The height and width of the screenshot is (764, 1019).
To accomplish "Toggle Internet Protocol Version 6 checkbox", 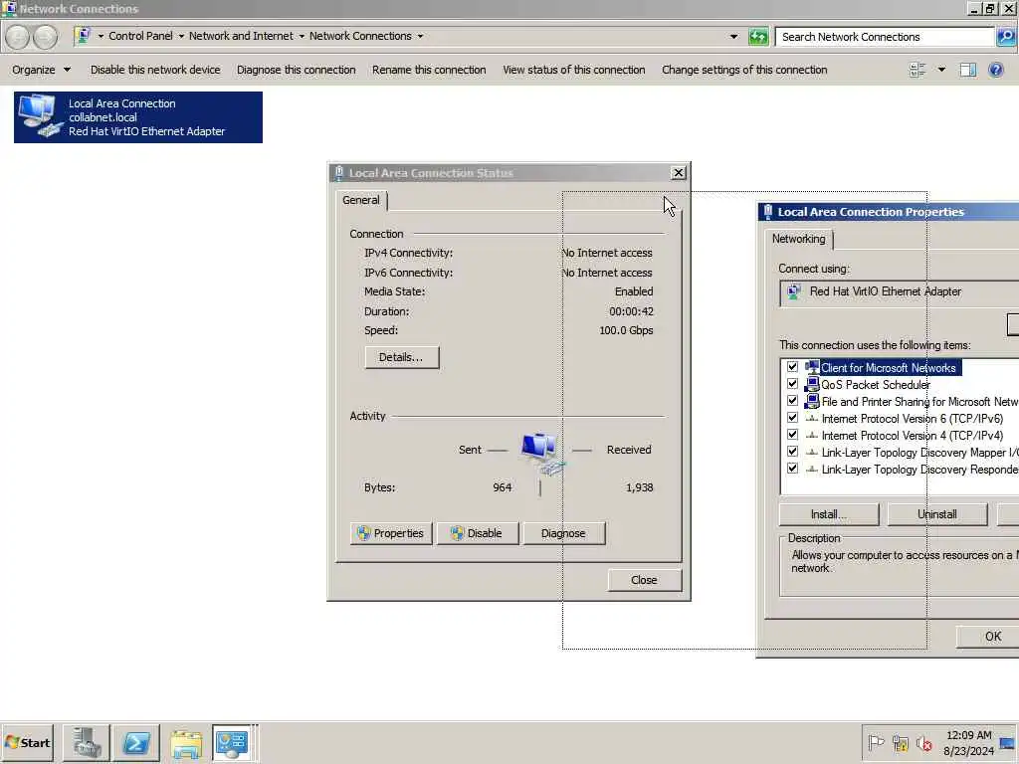I will click(x=792, y=418).
